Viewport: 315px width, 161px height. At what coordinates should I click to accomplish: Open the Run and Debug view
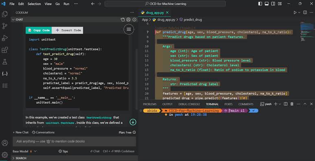pyautogui.click(x=4, y=38)
